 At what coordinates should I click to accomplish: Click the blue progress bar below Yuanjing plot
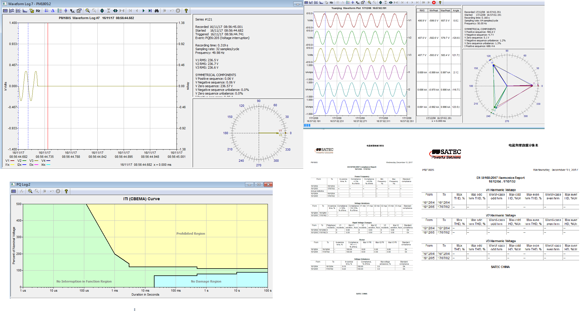coord(307,125)
